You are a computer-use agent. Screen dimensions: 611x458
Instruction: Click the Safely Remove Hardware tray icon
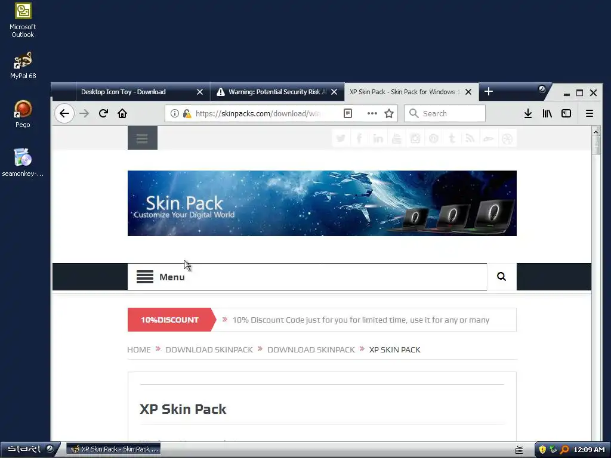point(553,450)
